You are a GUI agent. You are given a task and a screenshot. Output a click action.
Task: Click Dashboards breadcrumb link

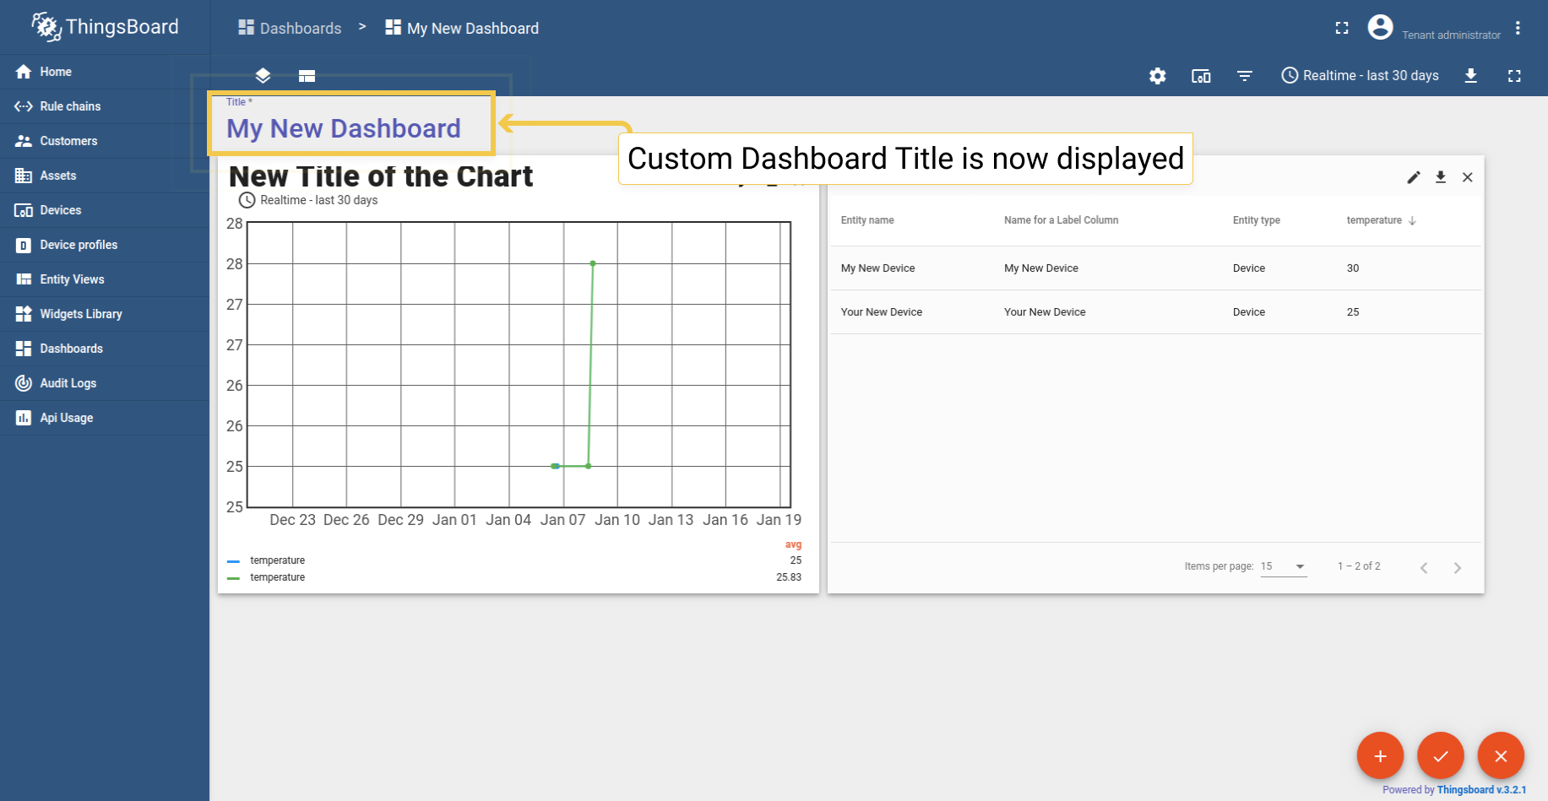[290, 28]
